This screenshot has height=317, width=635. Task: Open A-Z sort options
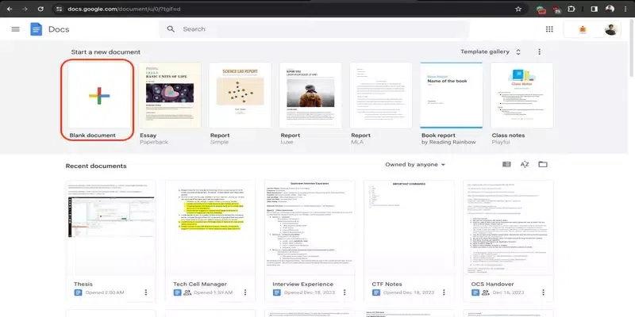coord(525,164)
